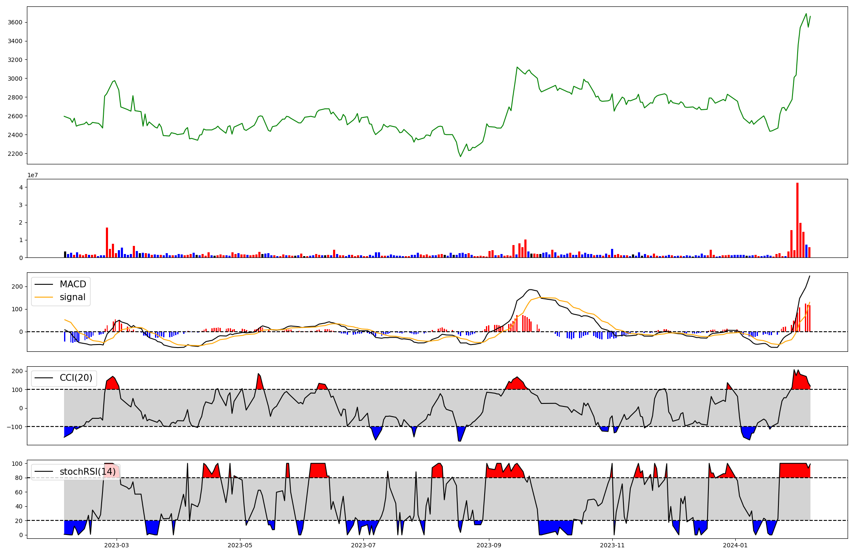Click the 3600 price axis label
Image resolution: width=854 pixels, height=555 pixels.
click(15, 22)
